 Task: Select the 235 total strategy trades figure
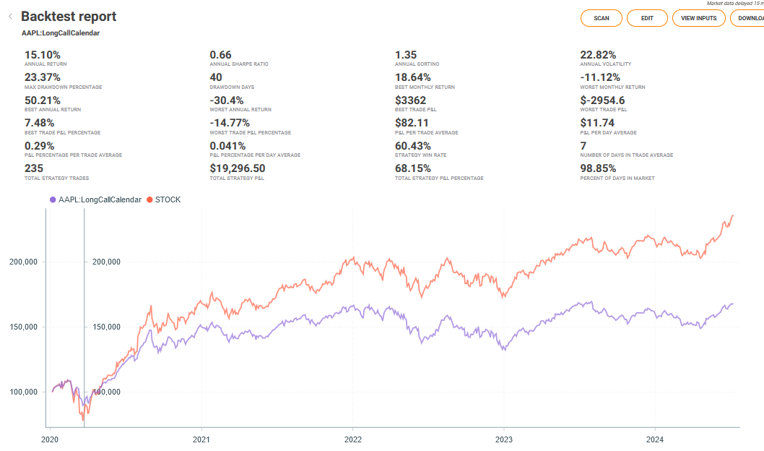[34, 168]
